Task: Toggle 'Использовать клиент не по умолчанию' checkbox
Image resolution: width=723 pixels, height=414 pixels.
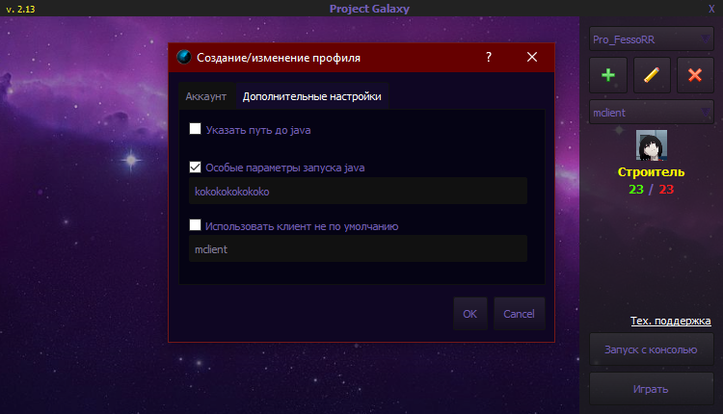Action: point(196,226)
